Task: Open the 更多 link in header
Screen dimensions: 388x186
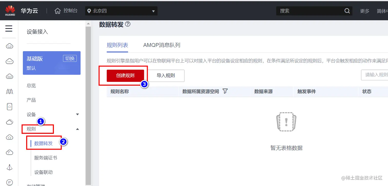Action: 365,11
